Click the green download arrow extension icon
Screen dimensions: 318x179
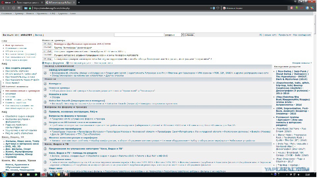point(297,8)
